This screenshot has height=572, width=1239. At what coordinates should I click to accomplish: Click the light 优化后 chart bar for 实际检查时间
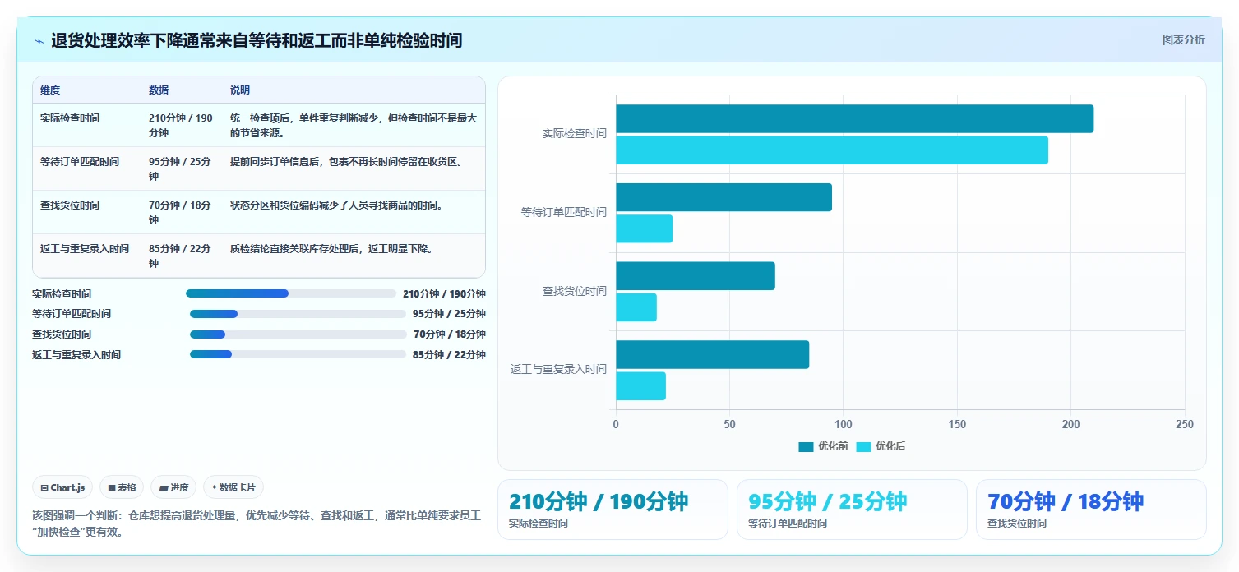coord(832,150)
